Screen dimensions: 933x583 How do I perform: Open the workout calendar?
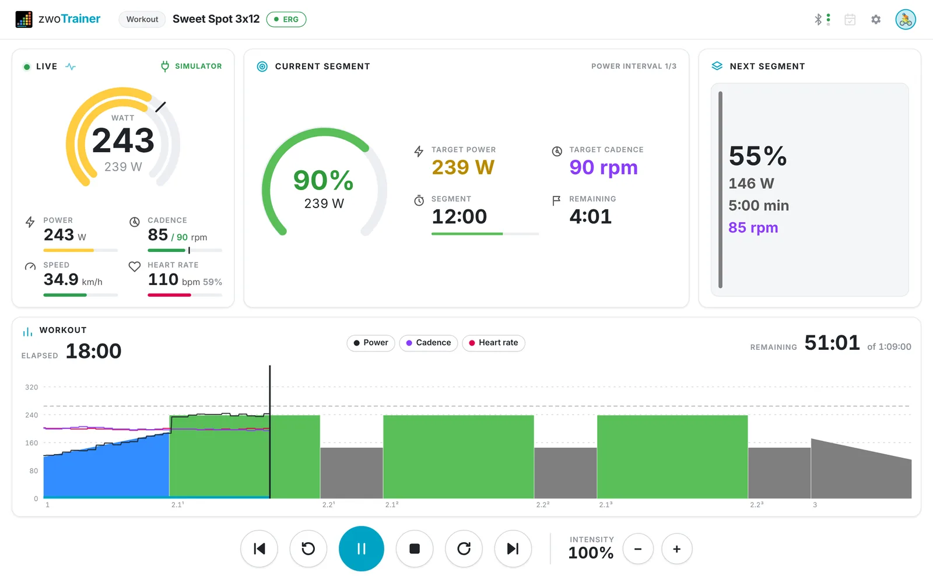point(850,19)
